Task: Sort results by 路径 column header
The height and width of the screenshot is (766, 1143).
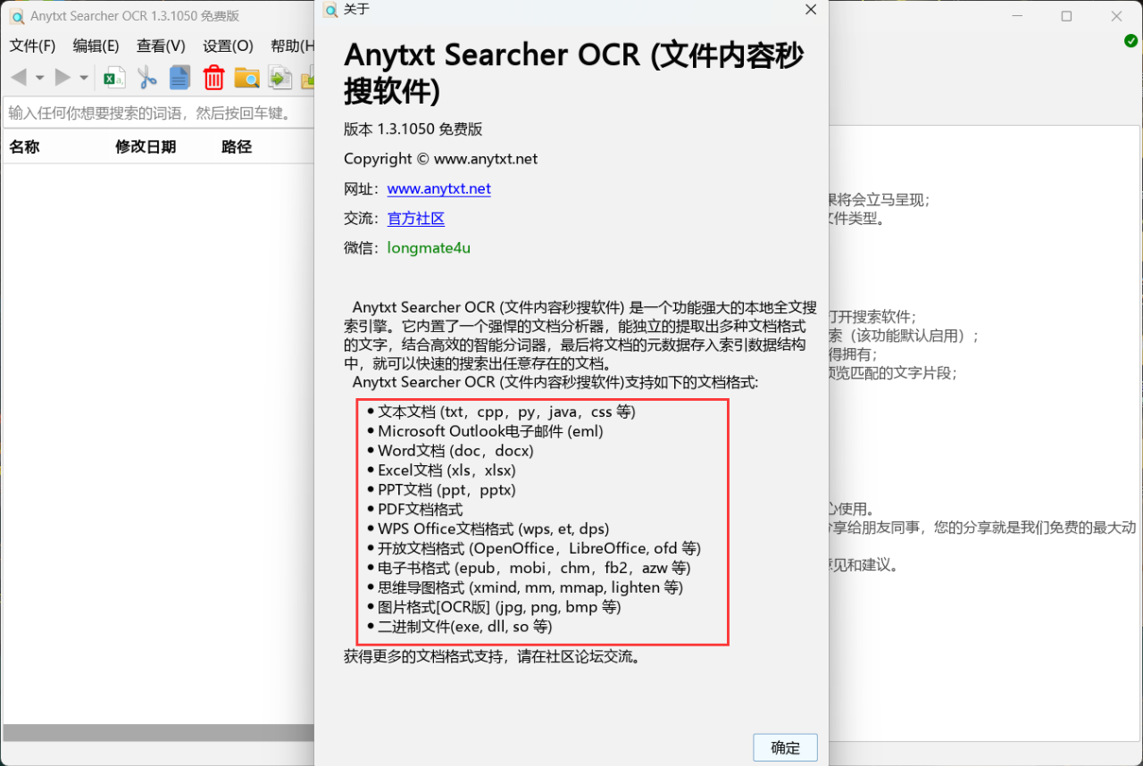Action: click(x=237, y=147)
